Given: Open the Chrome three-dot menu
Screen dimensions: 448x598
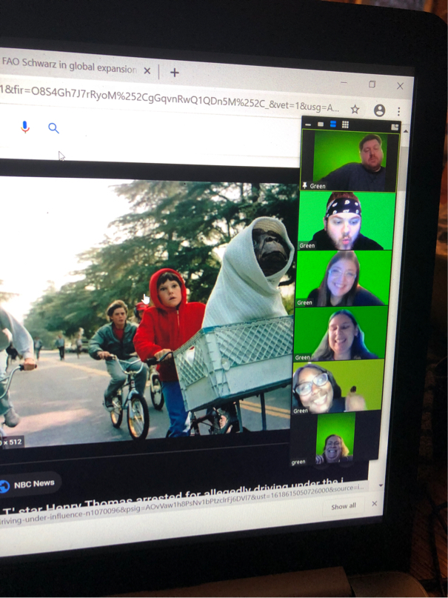Looking at the screenshot, I should coord(398,111).
